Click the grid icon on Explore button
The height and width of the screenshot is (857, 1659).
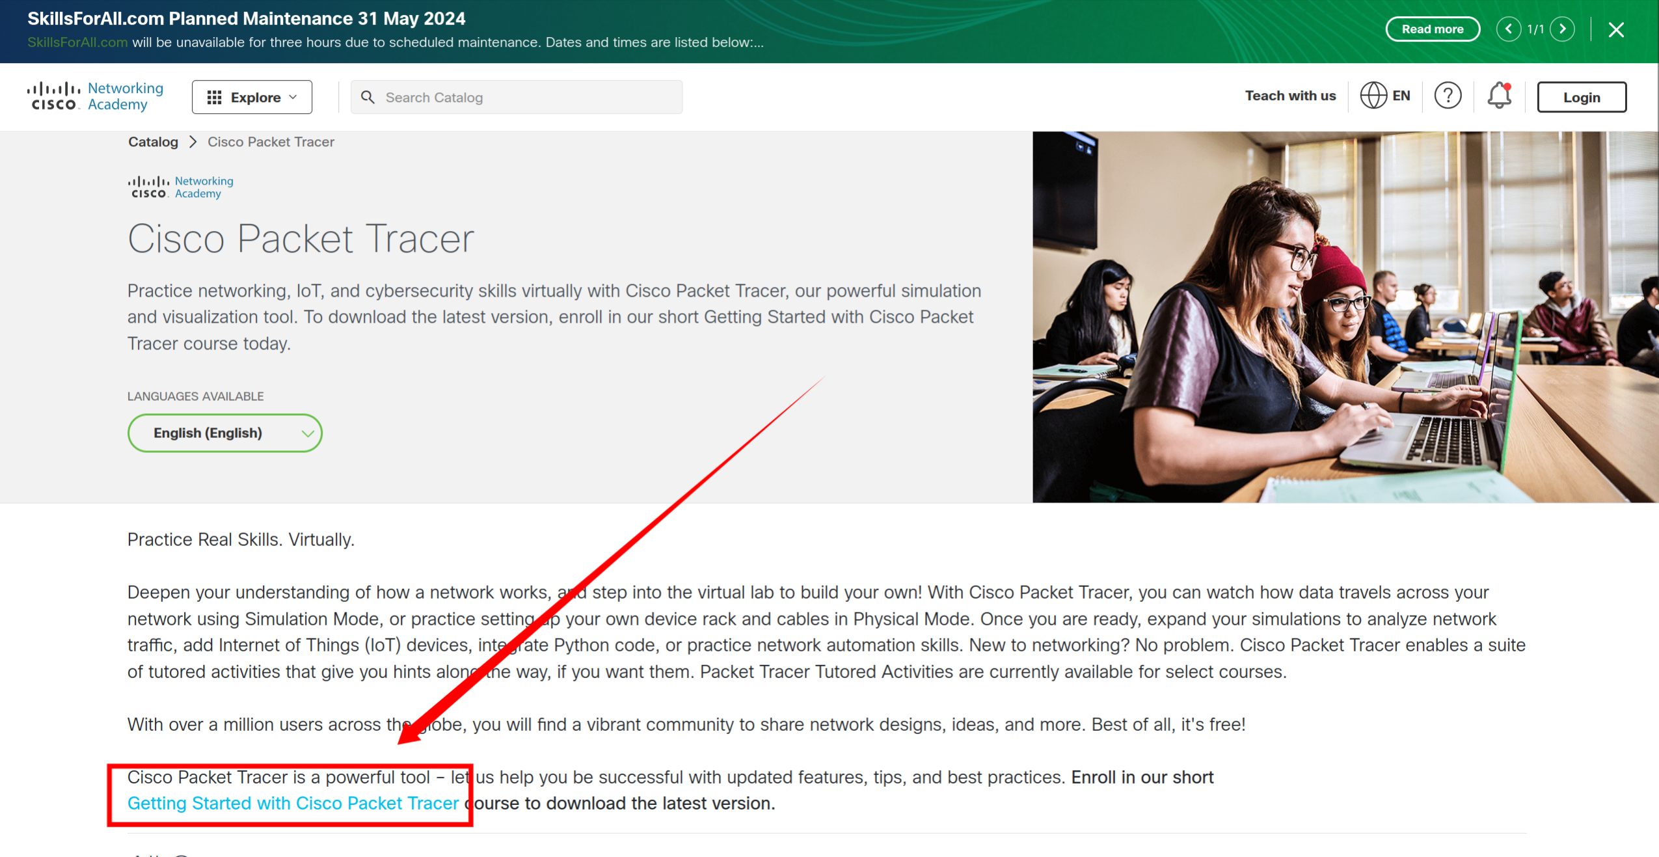214,98
